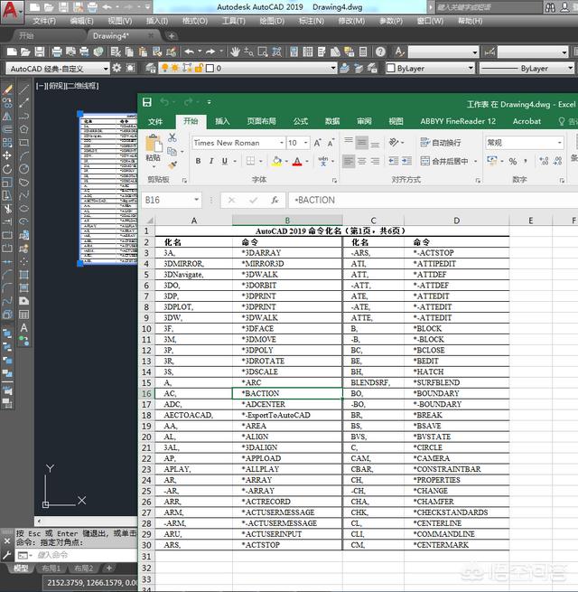Open the AutoCAD 绘图(D) menu

pyautogui.click(x=272, y=21)
